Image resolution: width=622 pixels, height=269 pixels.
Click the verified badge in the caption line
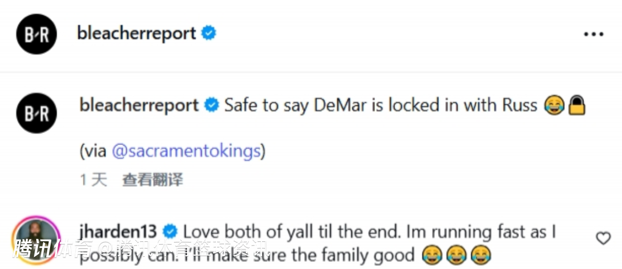211,105
